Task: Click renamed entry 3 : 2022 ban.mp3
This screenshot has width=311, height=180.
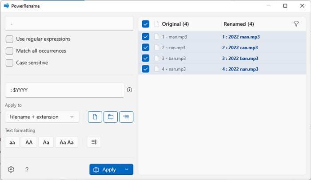Action: [x=240, y=59]
